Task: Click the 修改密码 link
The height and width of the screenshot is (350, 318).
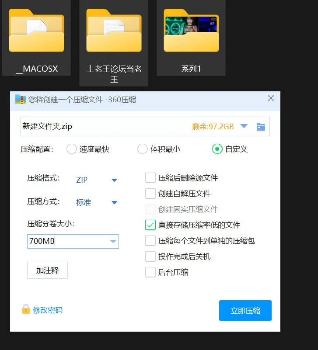Action: click(48, 310)
